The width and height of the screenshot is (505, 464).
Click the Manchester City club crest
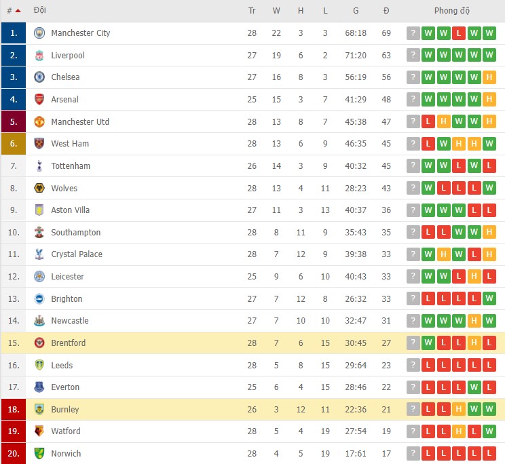tap(39, 33)
